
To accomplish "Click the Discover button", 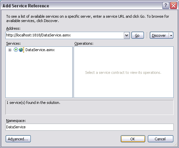I will click(x=159, y=35).
